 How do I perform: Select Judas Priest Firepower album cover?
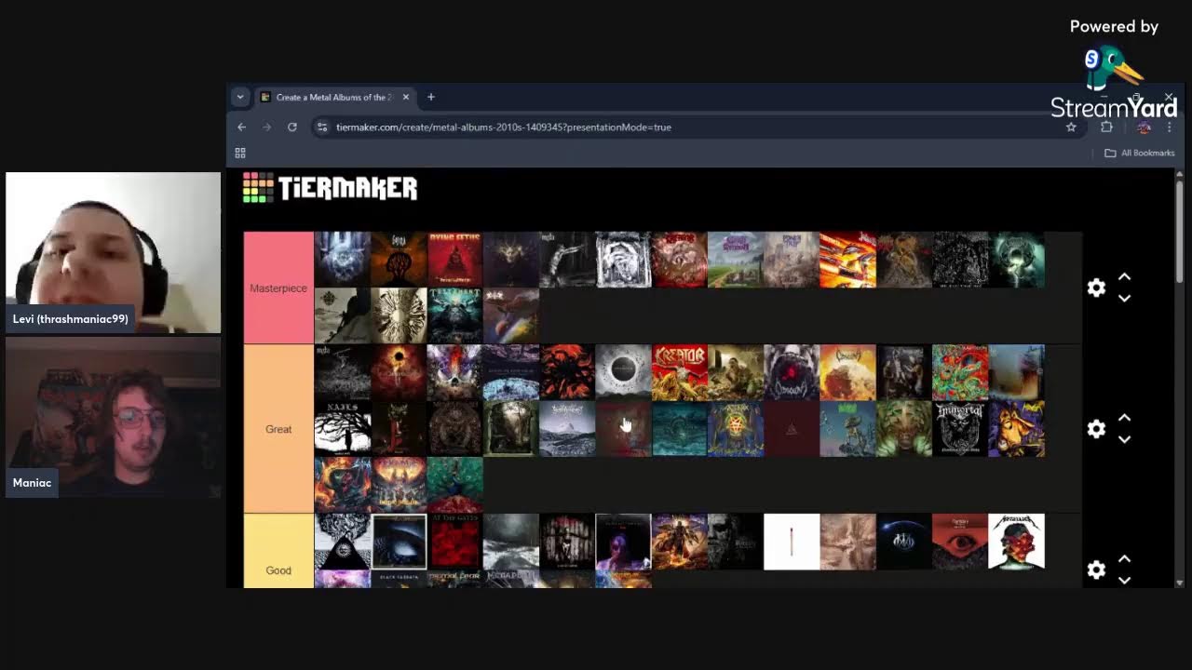click(x=847, y=260)
